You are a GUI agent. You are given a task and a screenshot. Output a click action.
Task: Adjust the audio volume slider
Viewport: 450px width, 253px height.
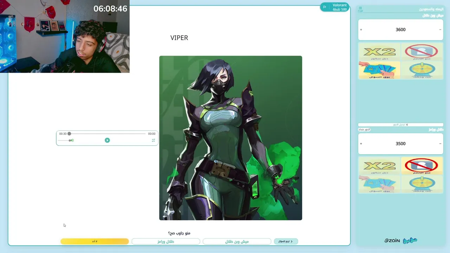pyautogui.click(x=64, y=140)
